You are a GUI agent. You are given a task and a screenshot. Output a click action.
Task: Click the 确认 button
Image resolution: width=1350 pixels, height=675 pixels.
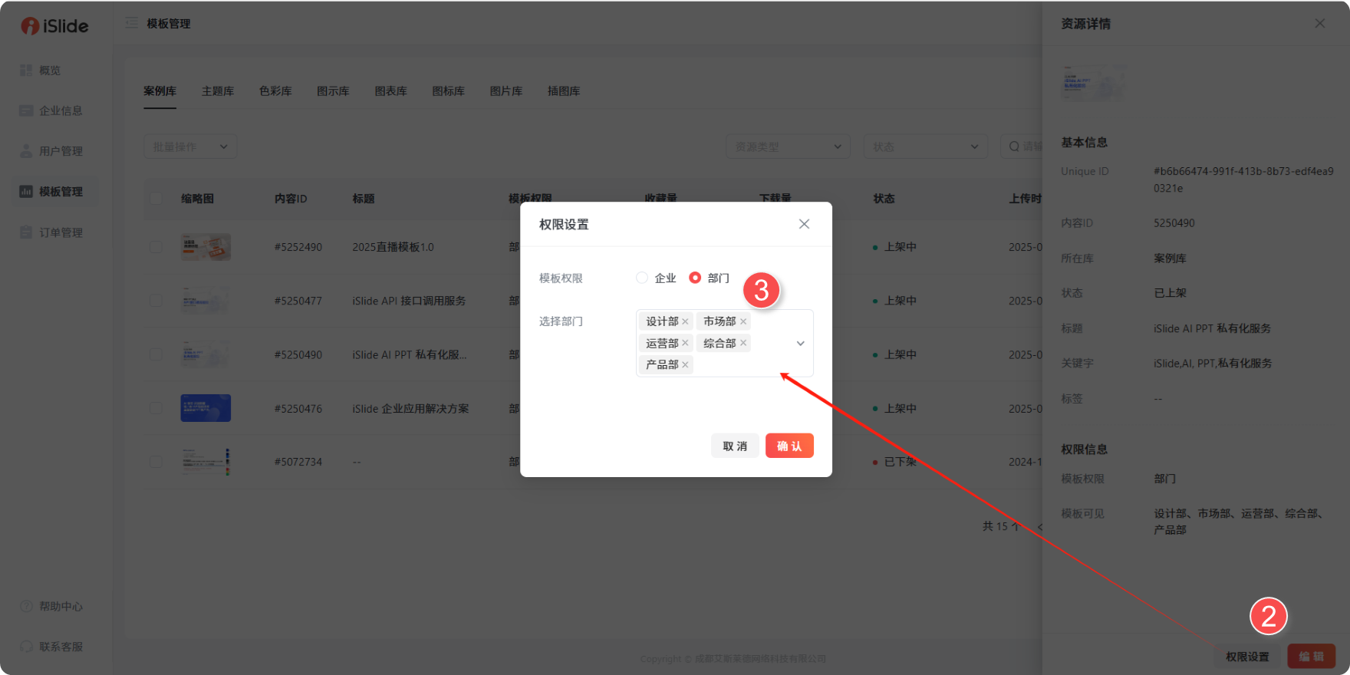(789, 446)
